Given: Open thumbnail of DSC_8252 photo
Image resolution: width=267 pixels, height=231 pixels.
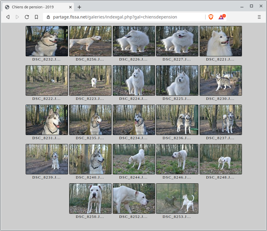Looking at the screenshot, I should [x=134, y=199].
